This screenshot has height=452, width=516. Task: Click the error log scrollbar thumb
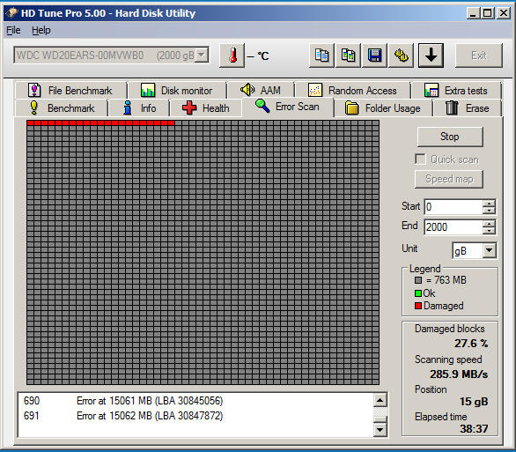pos(380,419)
